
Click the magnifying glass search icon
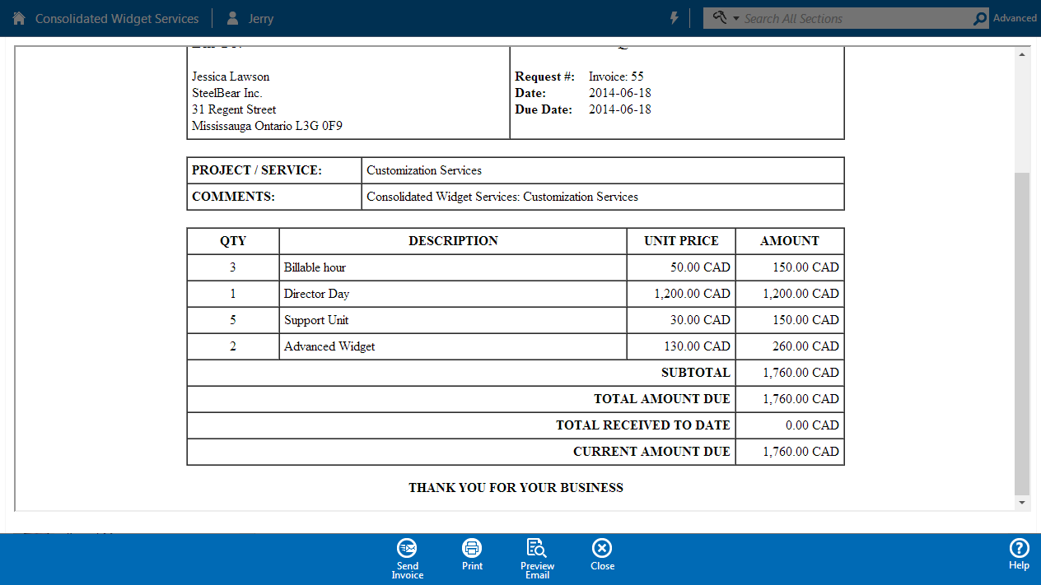[x=980, y=18]
